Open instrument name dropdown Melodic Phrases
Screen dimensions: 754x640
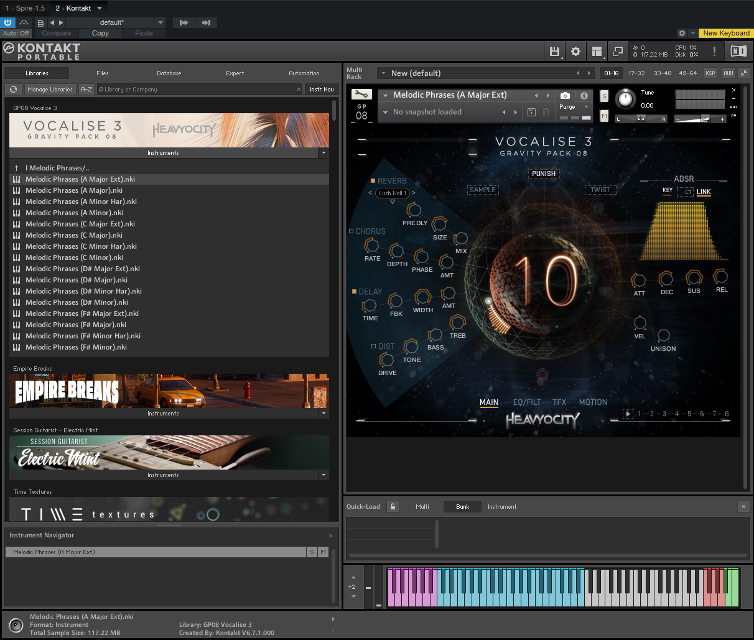pyautogui.click(x=386, y=95)
